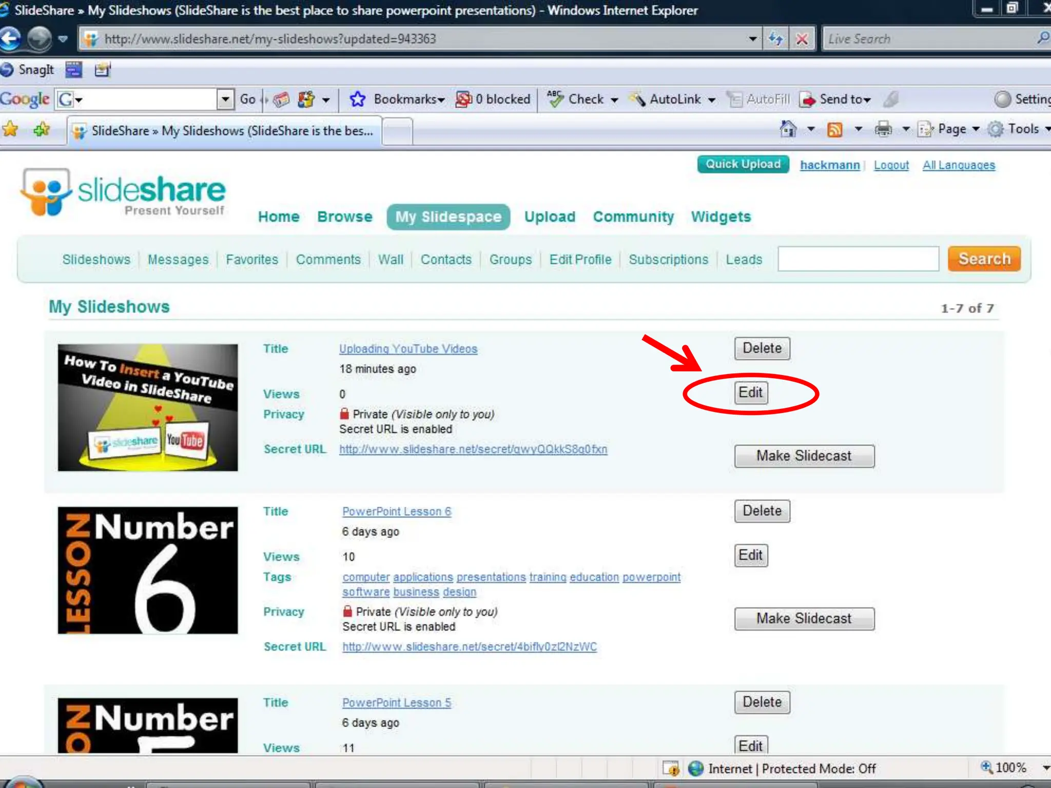Expand the address bar URL dropdown
1051x788 pixels.
[x=752, y=39]
